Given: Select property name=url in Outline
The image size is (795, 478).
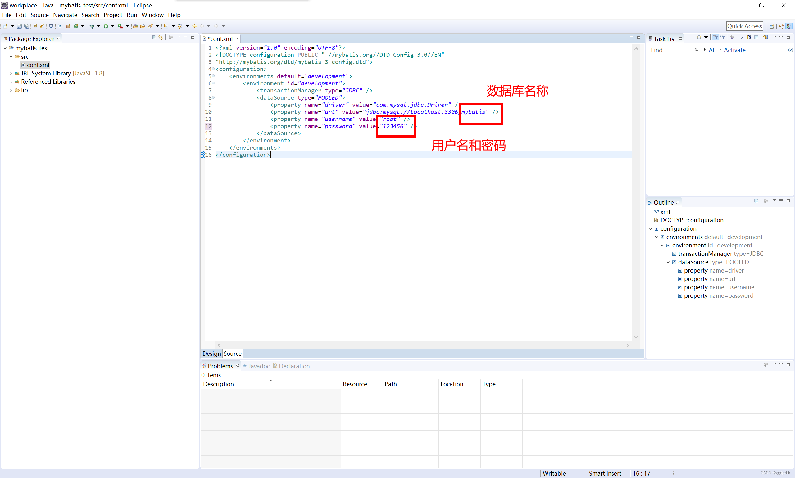Looking at the screenshot, I should [x=706, y=279].
